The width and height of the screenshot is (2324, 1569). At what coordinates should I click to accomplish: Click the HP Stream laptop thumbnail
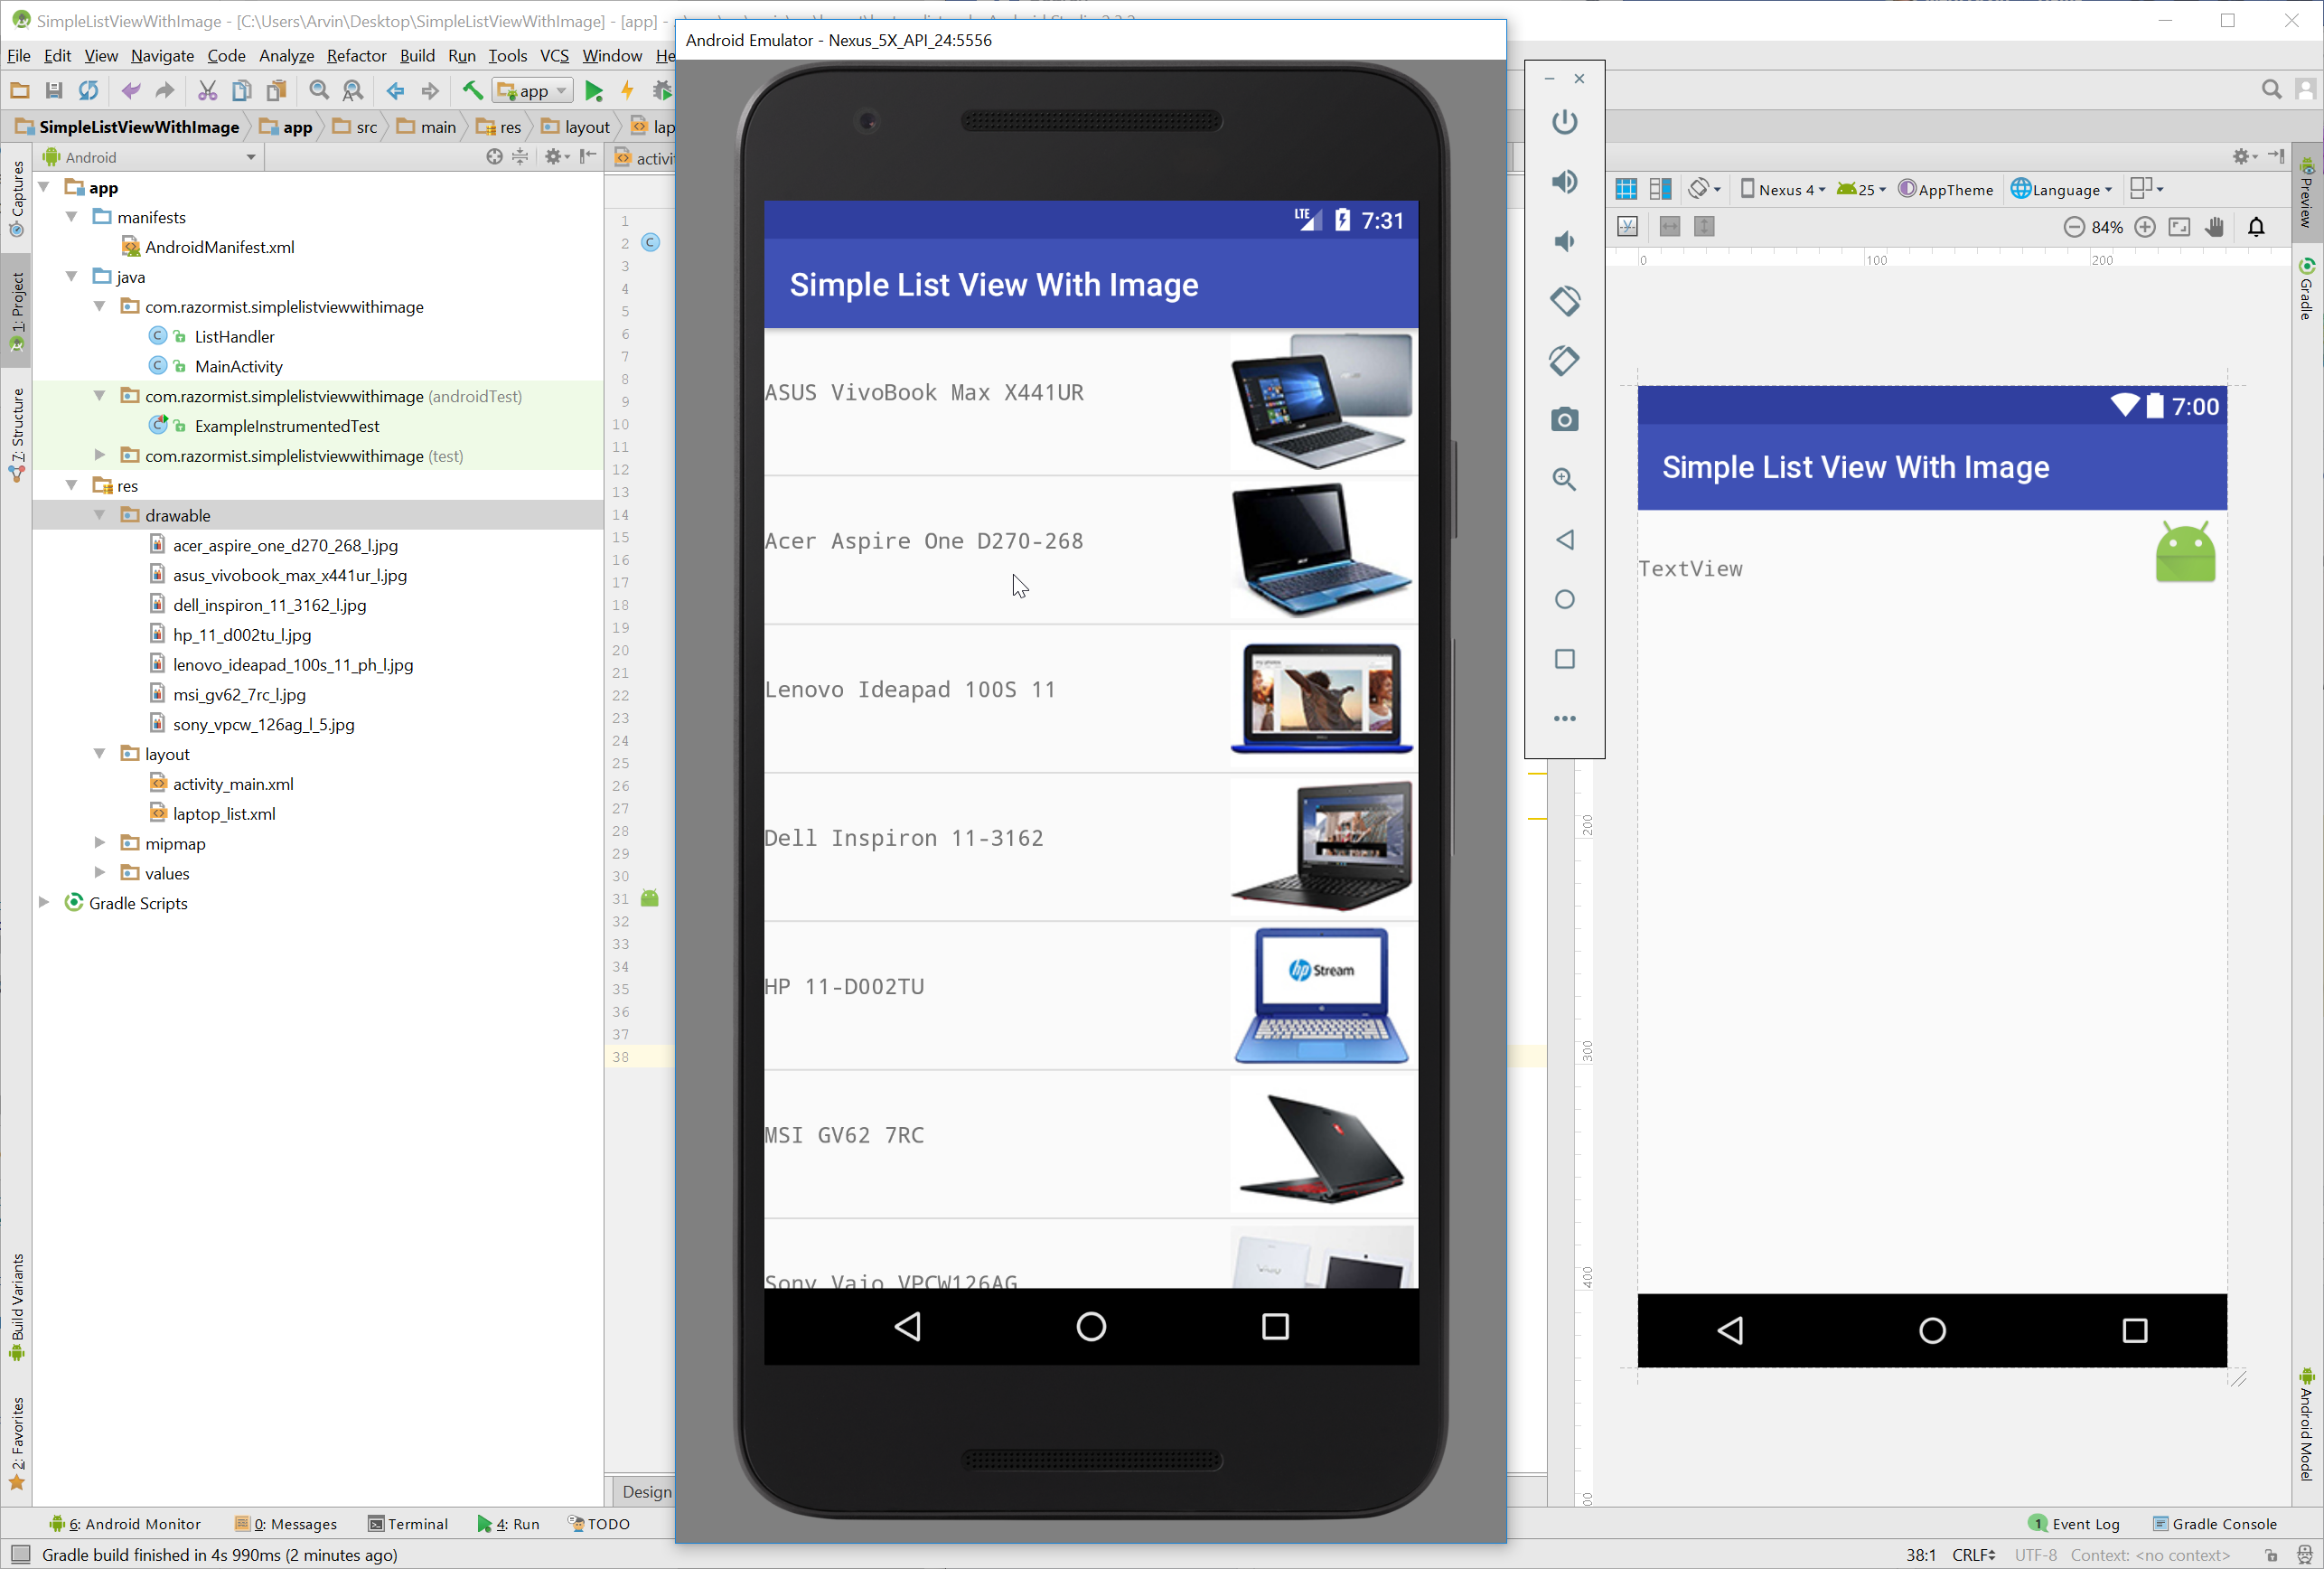click(1321, 995)
